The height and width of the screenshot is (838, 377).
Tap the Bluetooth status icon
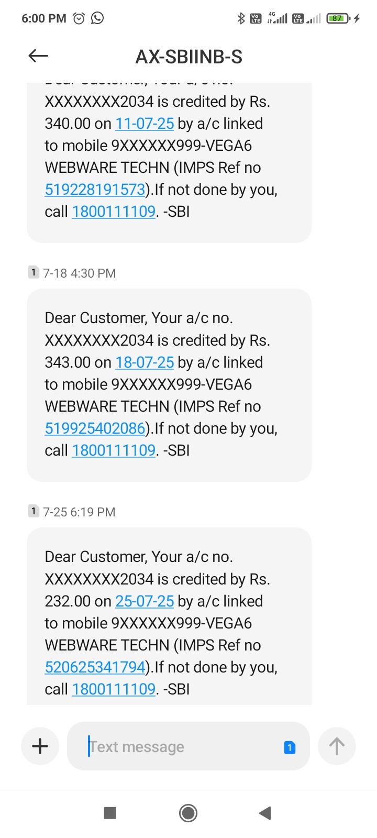click(241, 18)
